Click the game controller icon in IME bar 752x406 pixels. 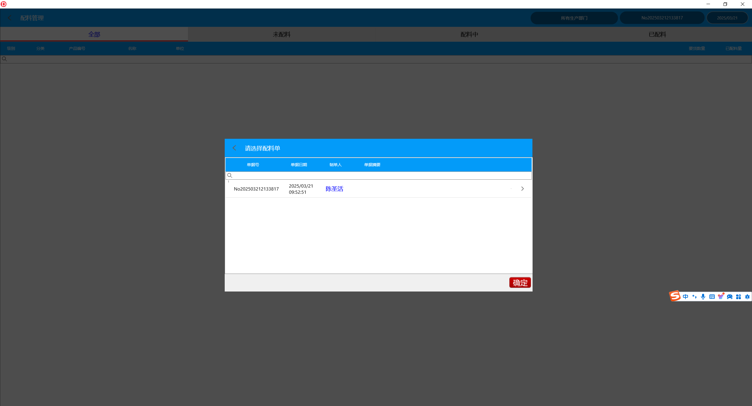click(x=730, y=297)
